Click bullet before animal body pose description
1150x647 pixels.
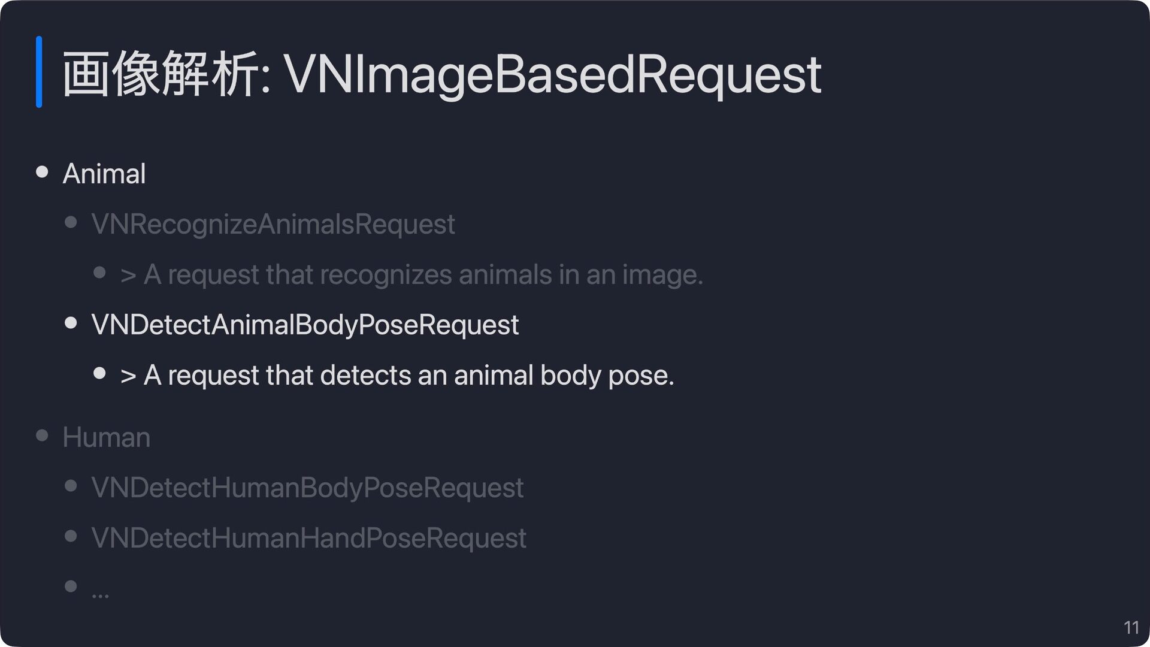[100, 374]
